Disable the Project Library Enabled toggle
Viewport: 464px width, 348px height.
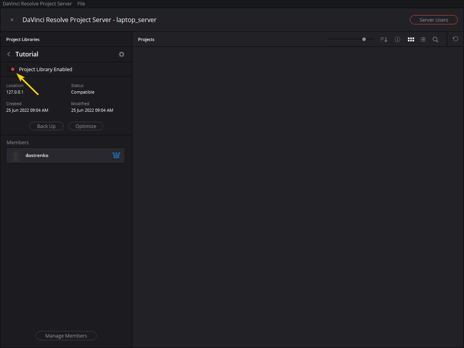(x=12, y=69)
